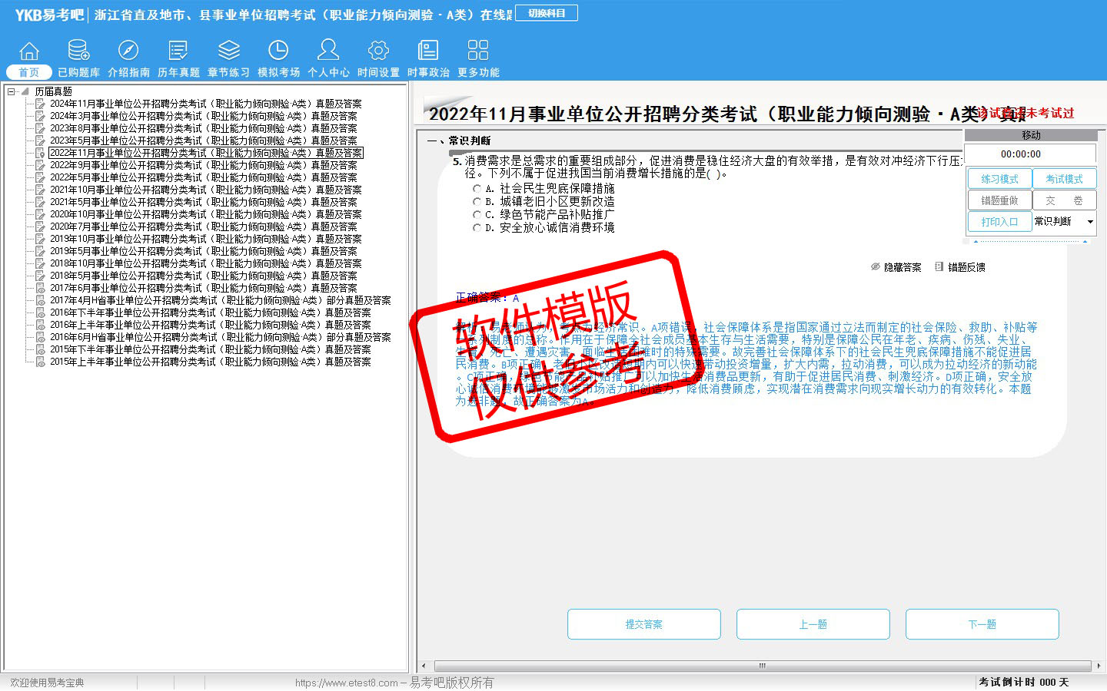
Task: Select answer option C 绿色节能产品补贴推广
Action: pyautogui.click(x=477, y=215)
